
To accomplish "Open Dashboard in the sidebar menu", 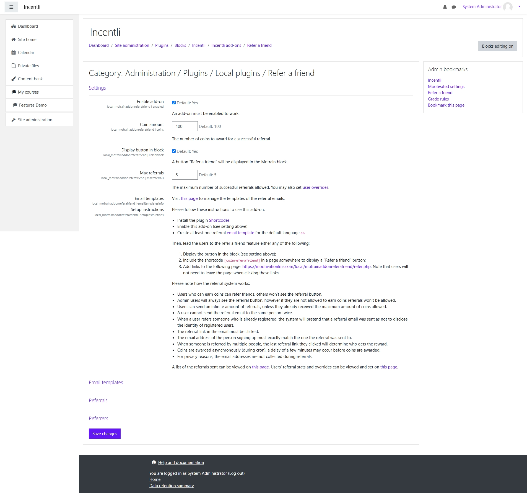I will tap(39, 26).
